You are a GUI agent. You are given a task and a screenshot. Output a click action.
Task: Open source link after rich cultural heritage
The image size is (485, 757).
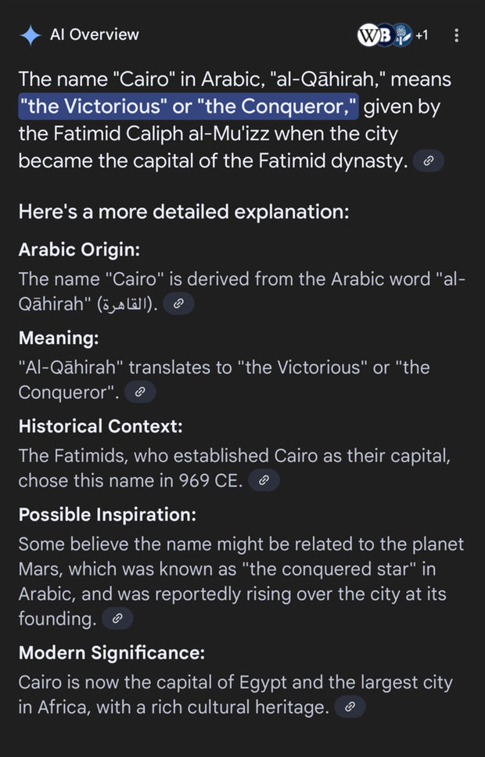tap(350, 707)
